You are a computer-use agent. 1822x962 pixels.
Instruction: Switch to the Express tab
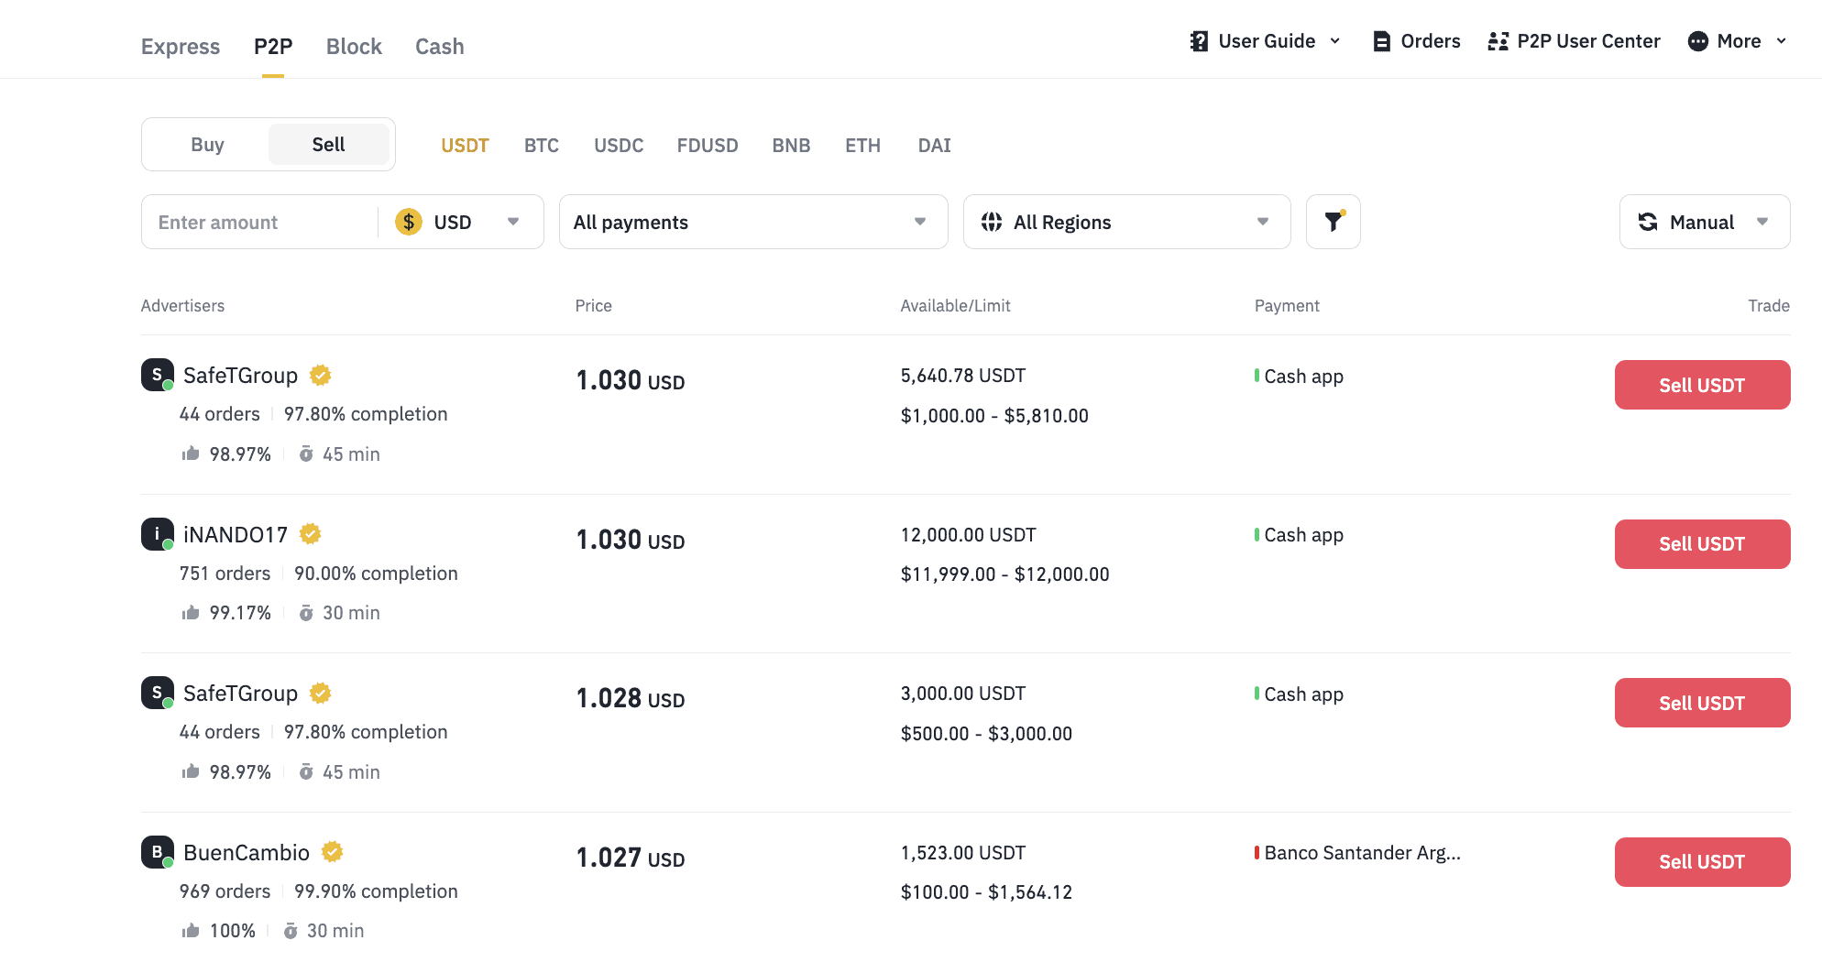pos(181,47)
